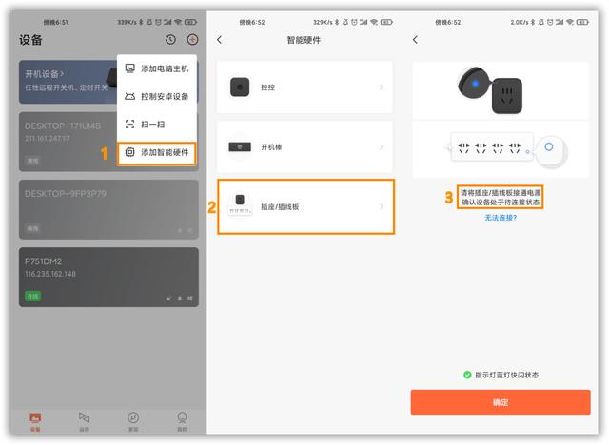Viewport: 609px width, 445px height.
Task: Go back from the 智能硬件 screen
Action: (x=220, y=40)
